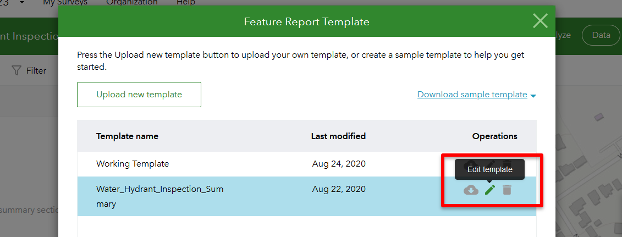Close the Feature Report Template dialog
The height and width of the screenshot is (237, 622).
point(540,20)
